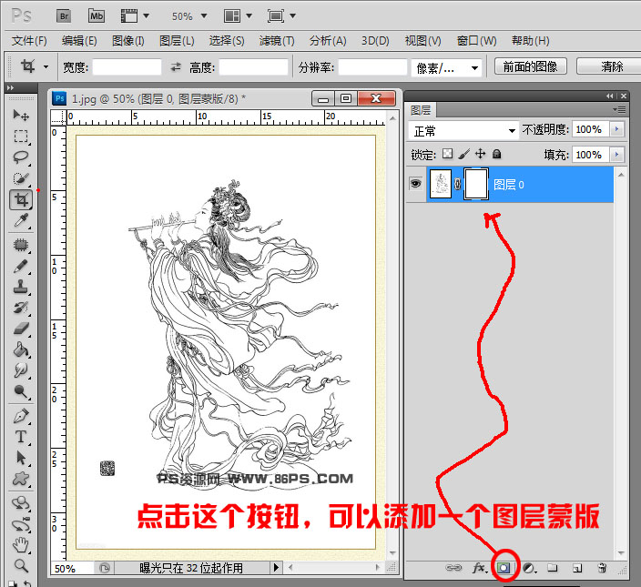
Task: Toggle lock transparent pixels
Action: coord(448,154)
